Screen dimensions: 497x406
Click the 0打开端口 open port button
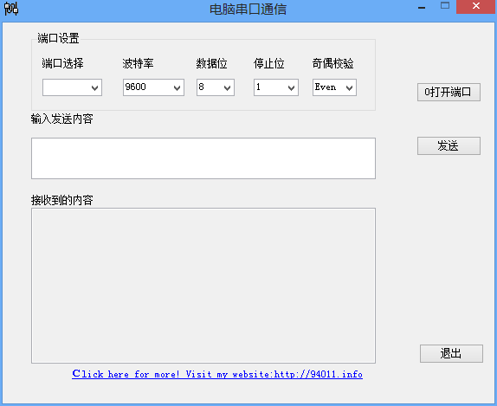coord(449,93)
